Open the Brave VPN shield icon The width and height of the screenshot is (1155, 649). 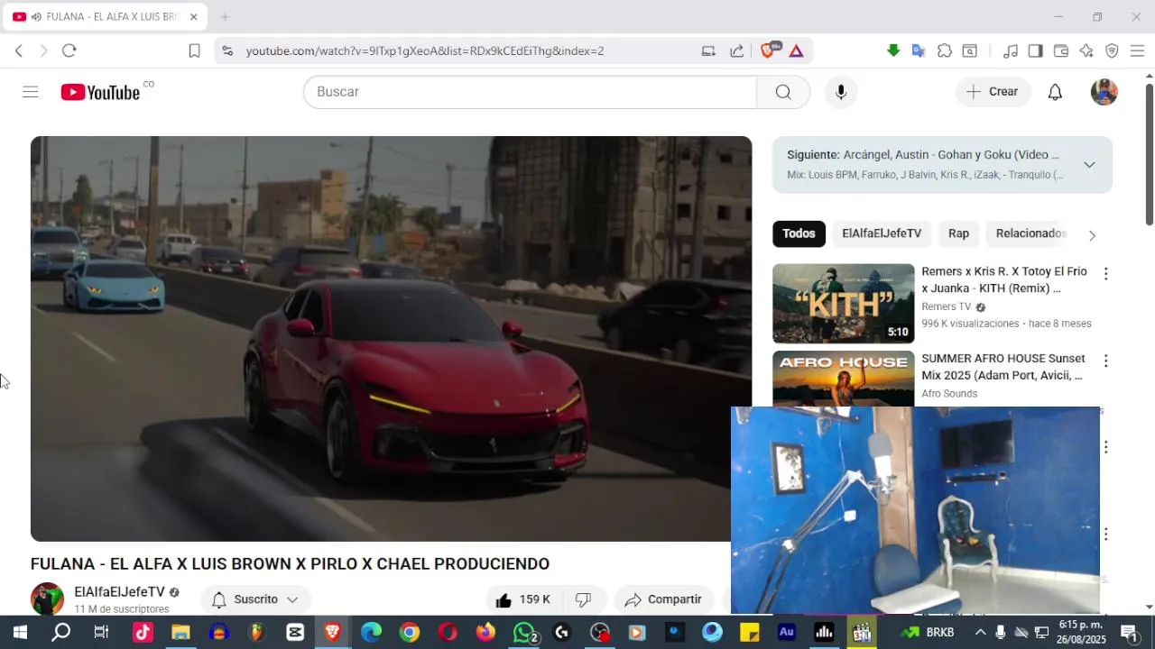tap(1112, 50)
